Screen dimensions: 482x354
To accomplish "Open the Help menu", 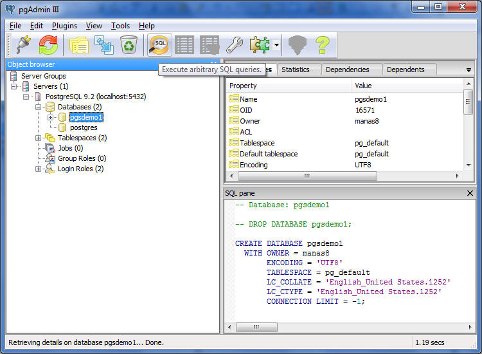I will coord(147,26).
